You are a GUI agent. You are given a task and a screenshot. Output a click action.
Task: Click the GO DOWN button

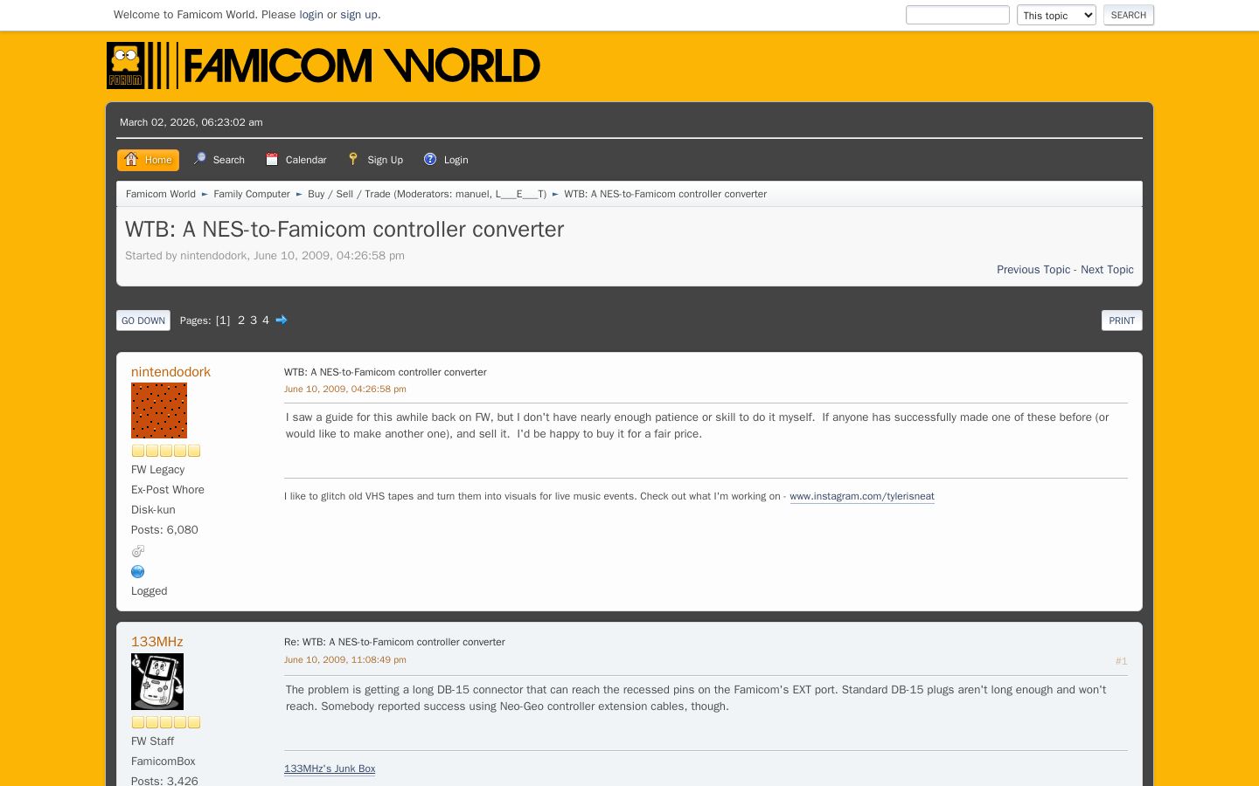click(x=143, y=321)
